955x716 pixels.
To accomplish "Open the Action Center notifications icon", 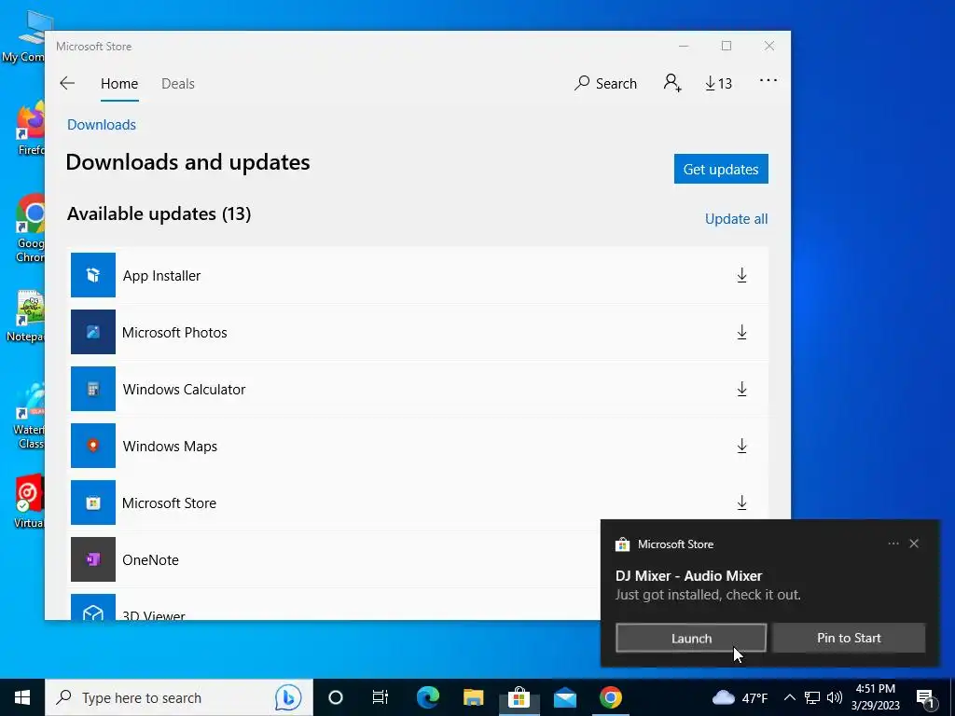I will coord(926,697).
